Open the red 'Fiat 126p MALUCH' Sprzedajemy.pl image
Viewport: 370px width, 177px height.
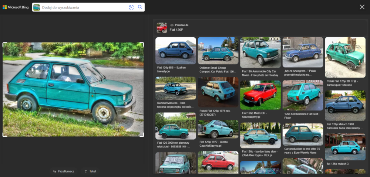(260, 95)
